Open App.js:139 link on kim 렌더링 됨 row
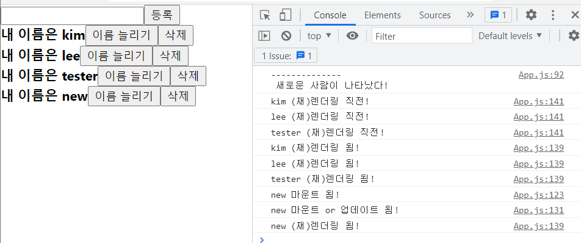The height and width of the screenshot is (243, 581). 539,148
